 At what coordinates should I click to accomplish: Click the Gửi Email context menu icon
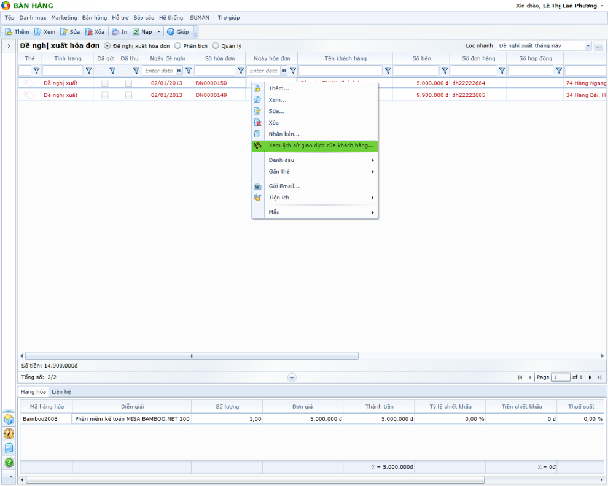pyautogui.click(x=258, y=186)
